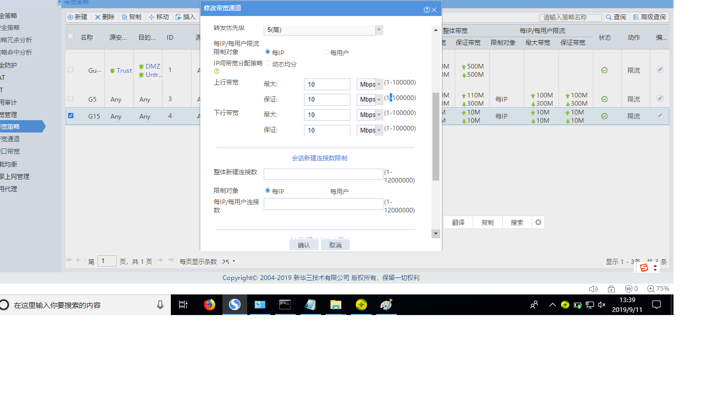
Task: Click the status check icon beside the 500M row
Action: (604, 70)
